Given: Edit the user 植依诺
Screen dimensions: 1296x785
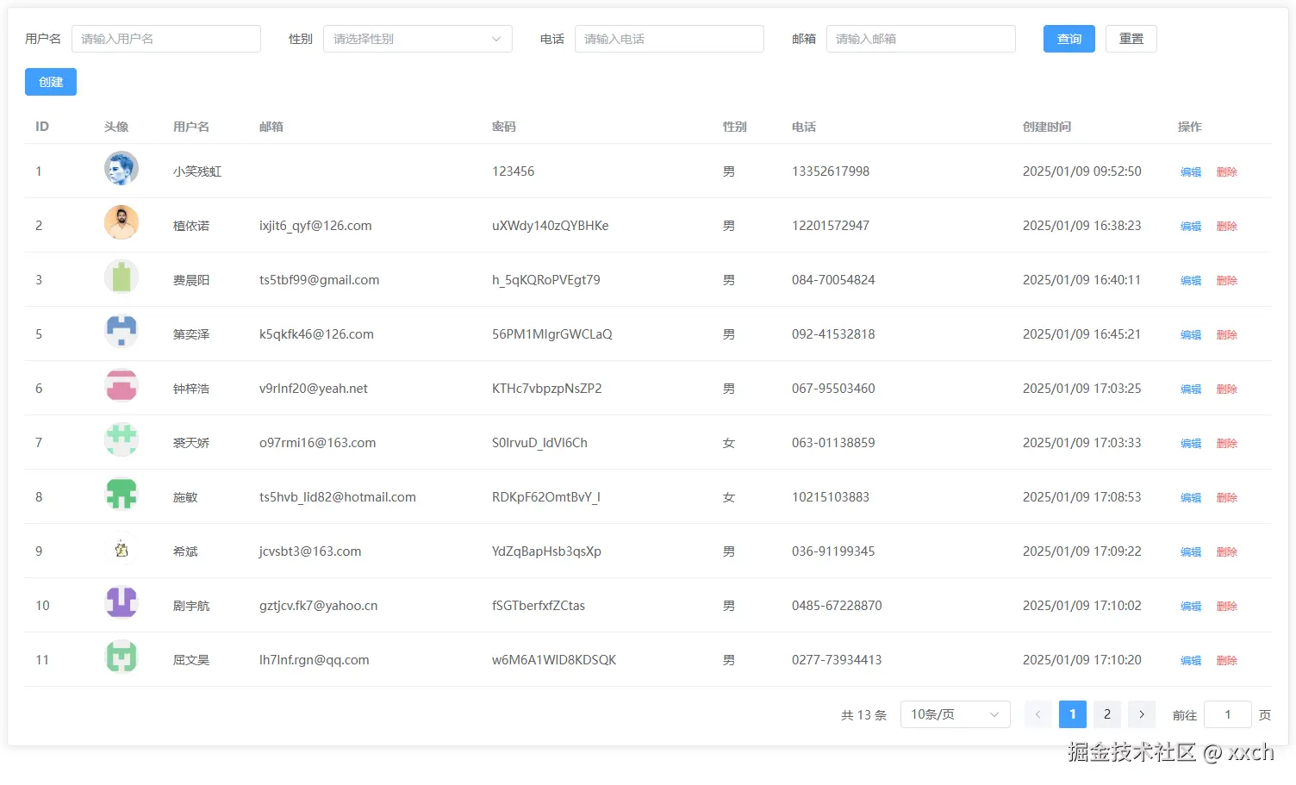Looking at the screenshot, I should [x=1191, y=226].
